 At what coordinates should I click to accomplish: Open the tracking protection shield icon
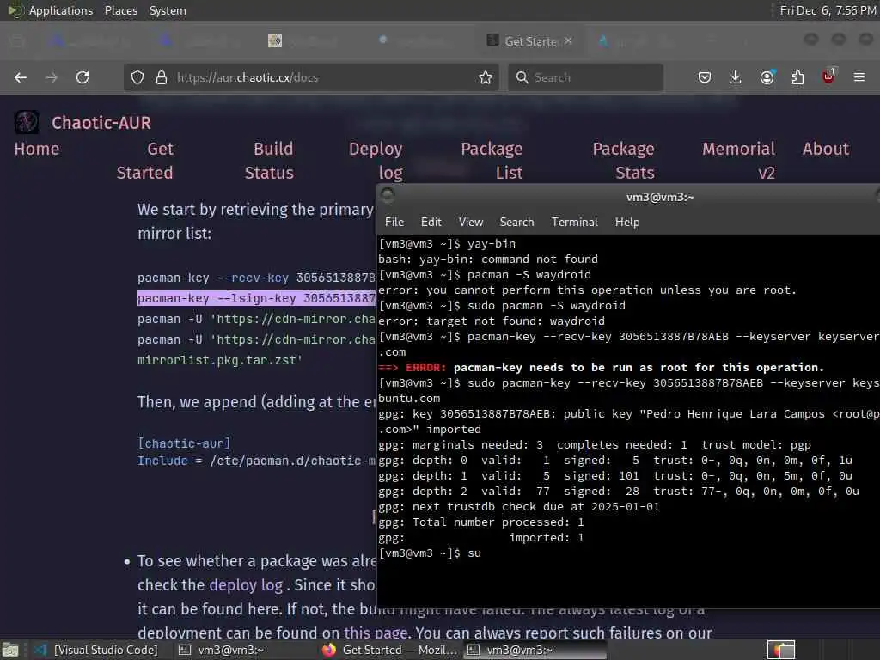(x=137, y=77)
